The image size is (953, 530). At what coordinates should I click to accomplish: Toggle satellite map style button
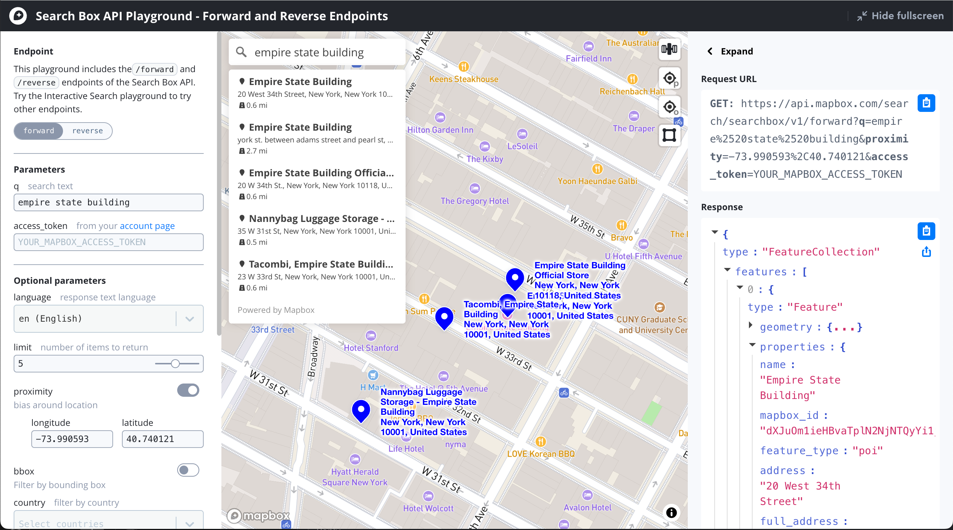point(669,49)
